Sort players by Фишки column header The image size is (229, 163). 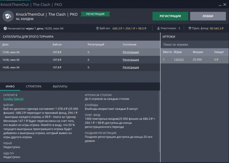click(x=198, y=52)
